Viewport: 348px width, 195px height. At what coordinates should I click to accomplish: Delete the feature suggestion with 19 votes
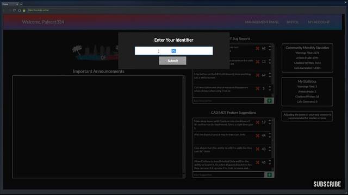tap(257, 122)
